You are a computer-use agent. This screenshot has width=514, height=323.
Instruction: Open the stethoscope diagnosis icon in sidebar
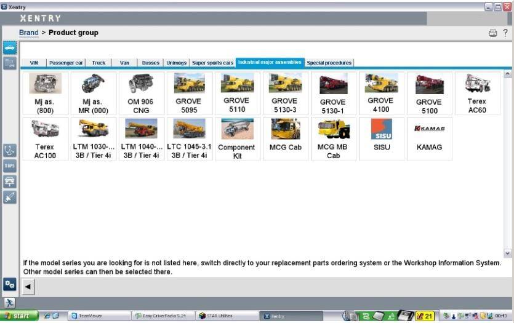click(10, 150)
